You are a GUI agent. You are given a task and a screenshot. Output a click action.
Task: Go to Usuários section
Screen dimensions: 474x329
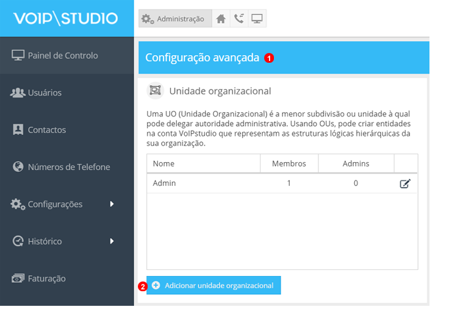tap(45, 93)
